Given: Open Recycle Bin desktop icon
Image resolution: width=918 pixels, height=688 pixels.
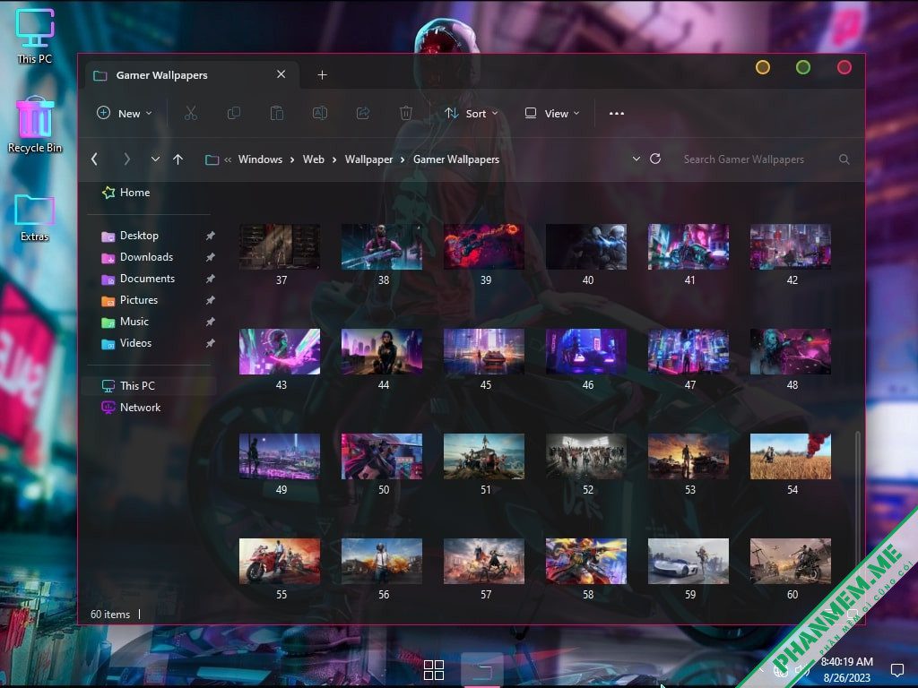Looking at the screenshot, I should pyautogui.click(x=35, y=125).
